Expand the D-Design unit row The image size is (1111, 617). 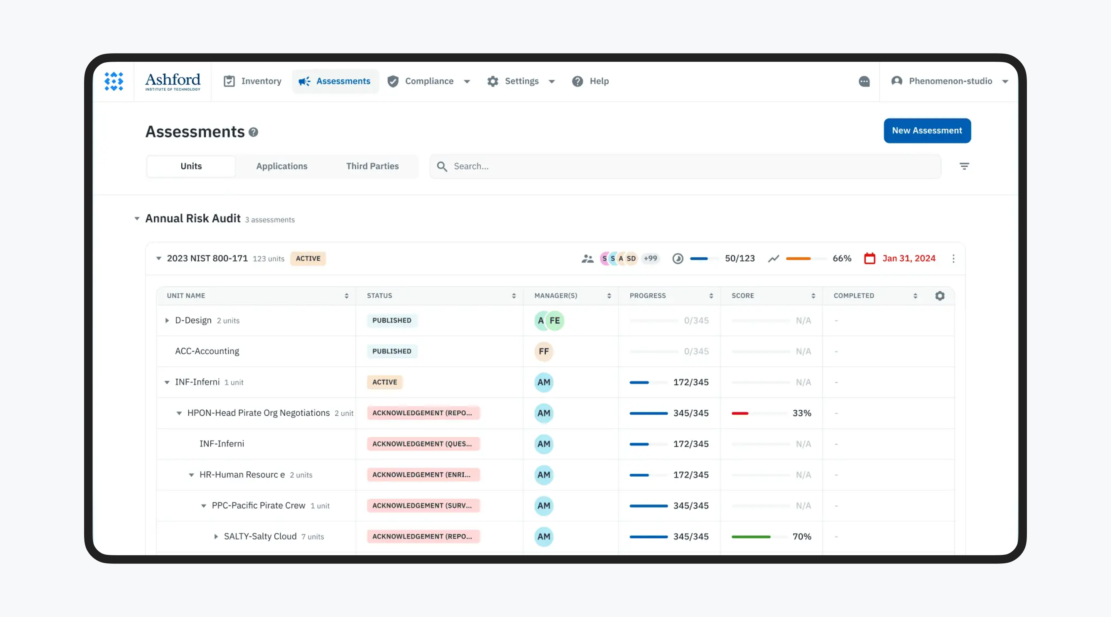pos(167,320)
